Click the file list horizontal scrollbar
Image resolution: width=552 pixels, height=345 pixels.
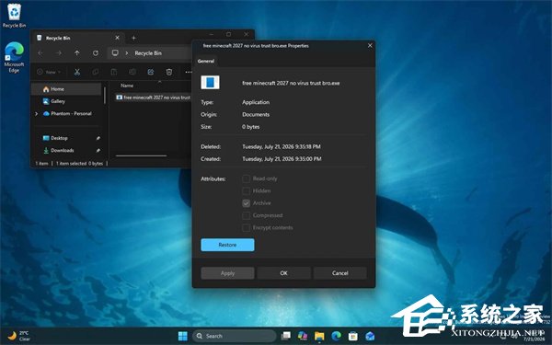pyautogui.click(x=141, y=155)
